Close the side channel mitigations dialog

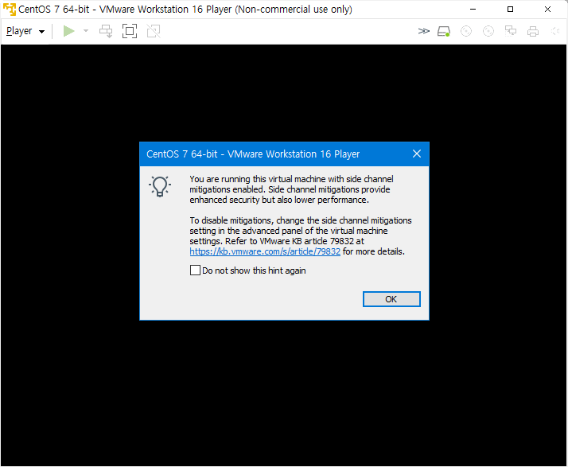tap(417, 154)
